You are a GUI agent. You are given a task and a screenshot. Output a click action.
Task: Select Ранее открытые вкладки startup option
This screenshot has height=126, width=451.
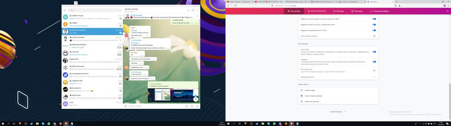click(x=302, y=96)
